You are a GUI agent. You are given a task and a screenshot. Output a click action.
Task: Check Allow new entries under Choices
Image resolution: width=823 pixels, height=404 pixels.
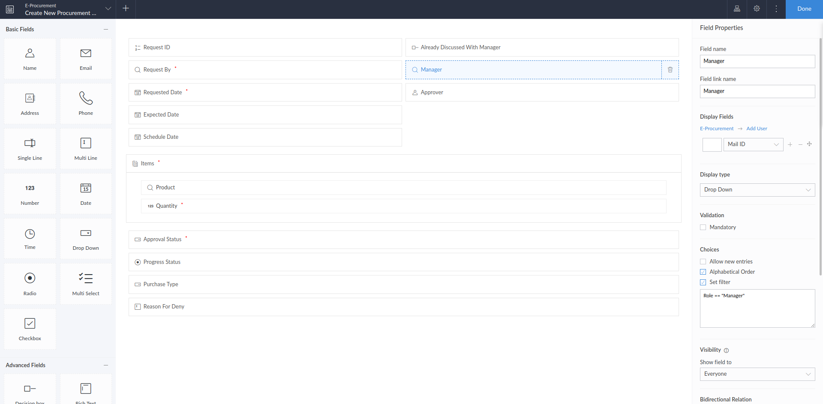click(x=703, y=261)
